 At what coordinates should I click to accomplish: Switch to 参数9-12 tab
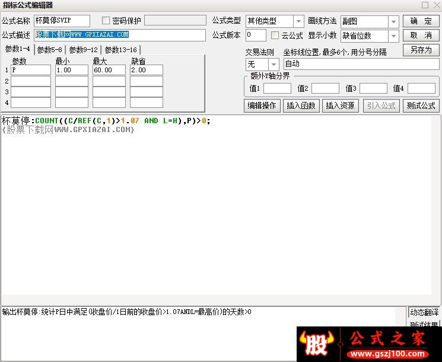click(x=83, y=50)
